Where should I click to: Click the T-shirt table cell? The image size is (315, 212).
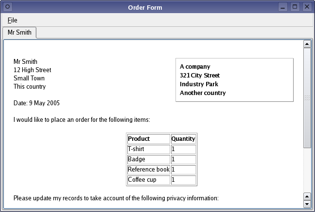(149, 149)
